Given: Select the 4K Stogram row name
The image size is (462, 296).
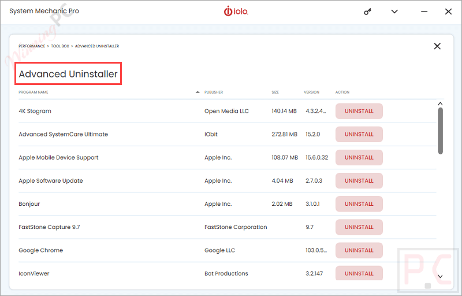Looking at the screenshot, I should [x=35, y=111].
